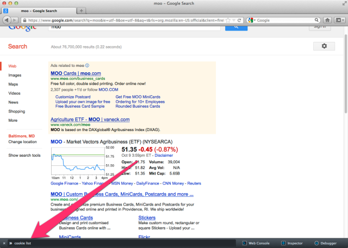Viewport: 348px width, 248px height.
Task: Switch to Videos results
Action: coord(14,93)
